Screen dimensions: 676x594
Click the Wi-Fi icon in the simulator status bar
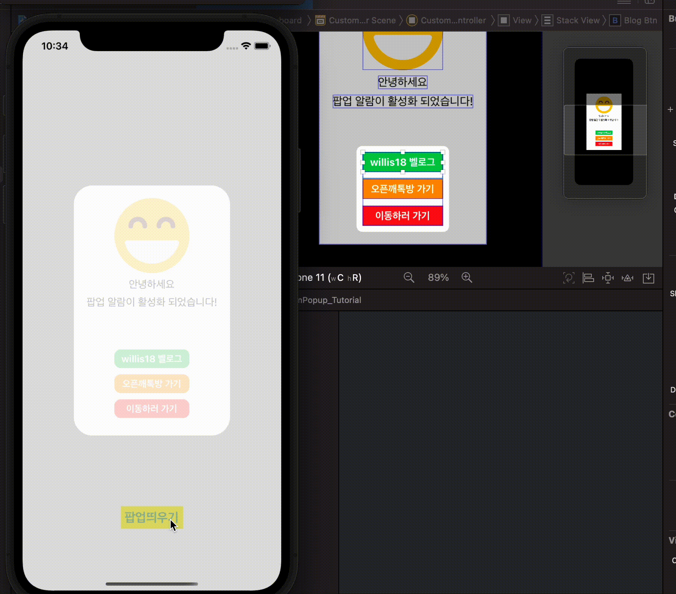click(x=246, y=46)
